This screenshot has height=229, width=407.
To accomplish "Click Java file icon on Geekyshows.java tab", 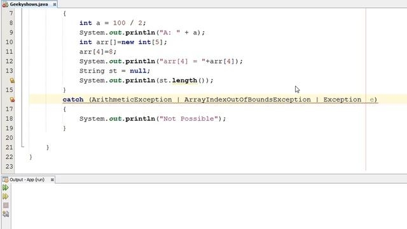I will coord(5,4).
